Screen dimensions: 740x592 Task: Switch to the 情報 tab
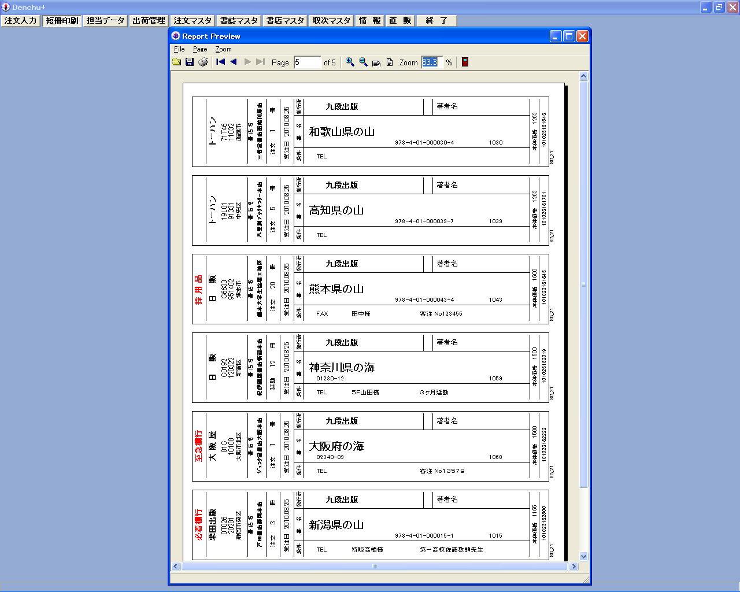click(x=369, y=20)
